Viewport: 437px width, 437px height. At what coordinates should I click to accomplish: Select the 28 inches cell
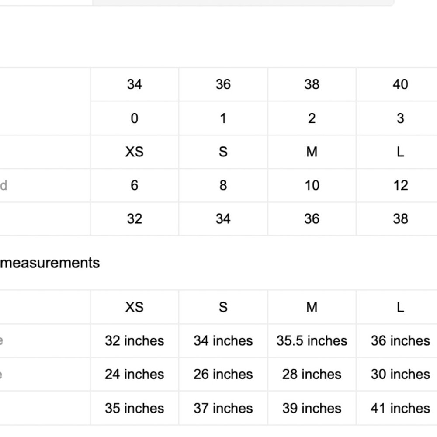point(312,374)
